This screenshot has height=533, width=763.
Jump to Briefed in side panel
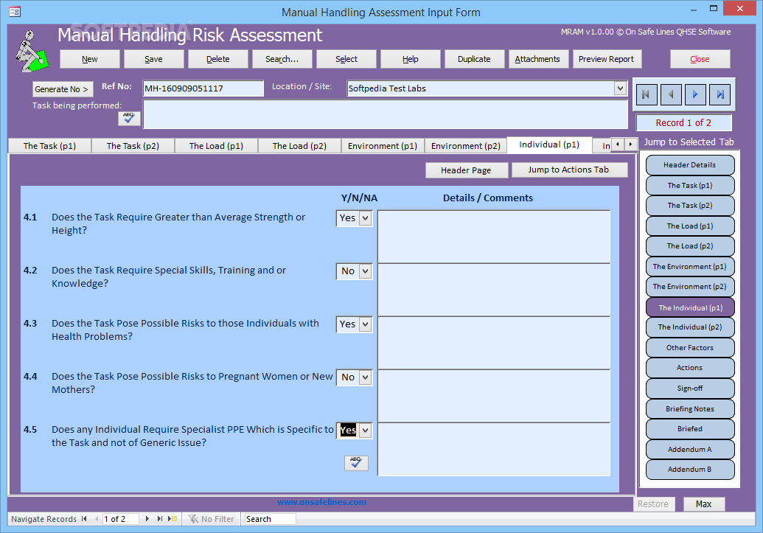pyautogui.click(x=690, y=429)
